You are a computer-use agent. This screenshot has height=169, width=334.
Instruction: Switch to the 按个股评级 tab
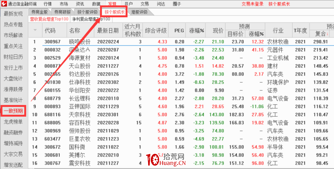tap(87, 12)
